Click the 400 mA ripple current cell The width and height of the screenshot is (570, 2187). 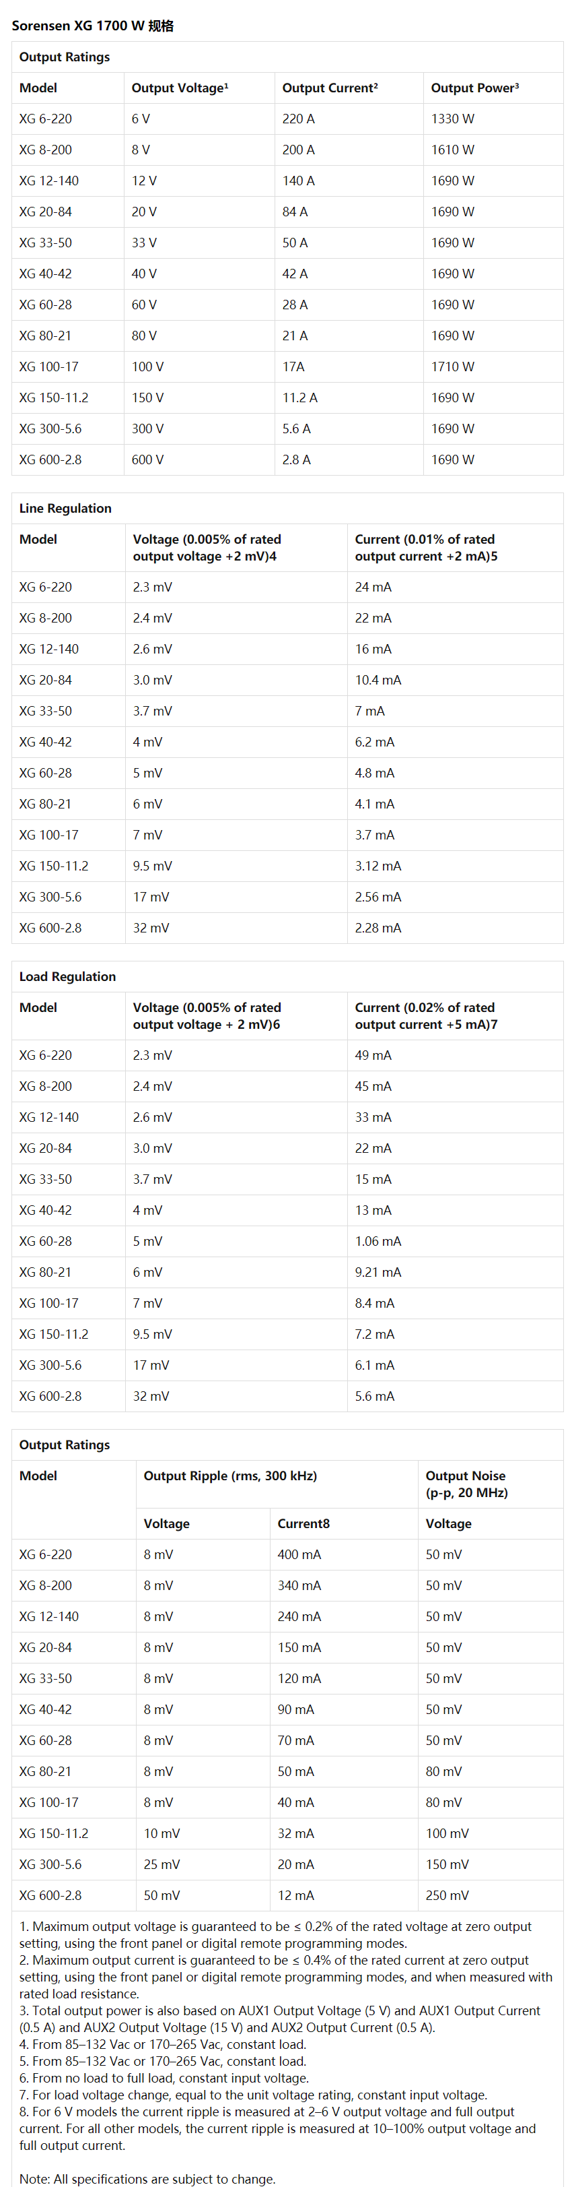coord(299,1554)
